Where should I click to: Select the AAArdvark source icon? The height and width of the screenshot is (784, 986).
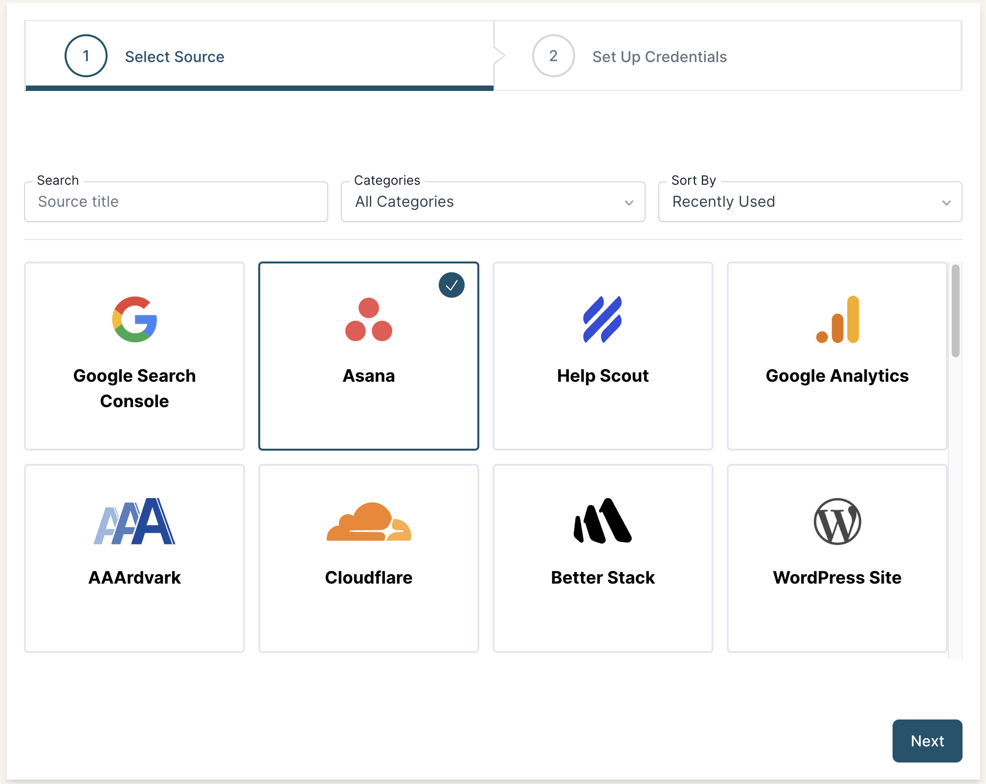(134, 522)
